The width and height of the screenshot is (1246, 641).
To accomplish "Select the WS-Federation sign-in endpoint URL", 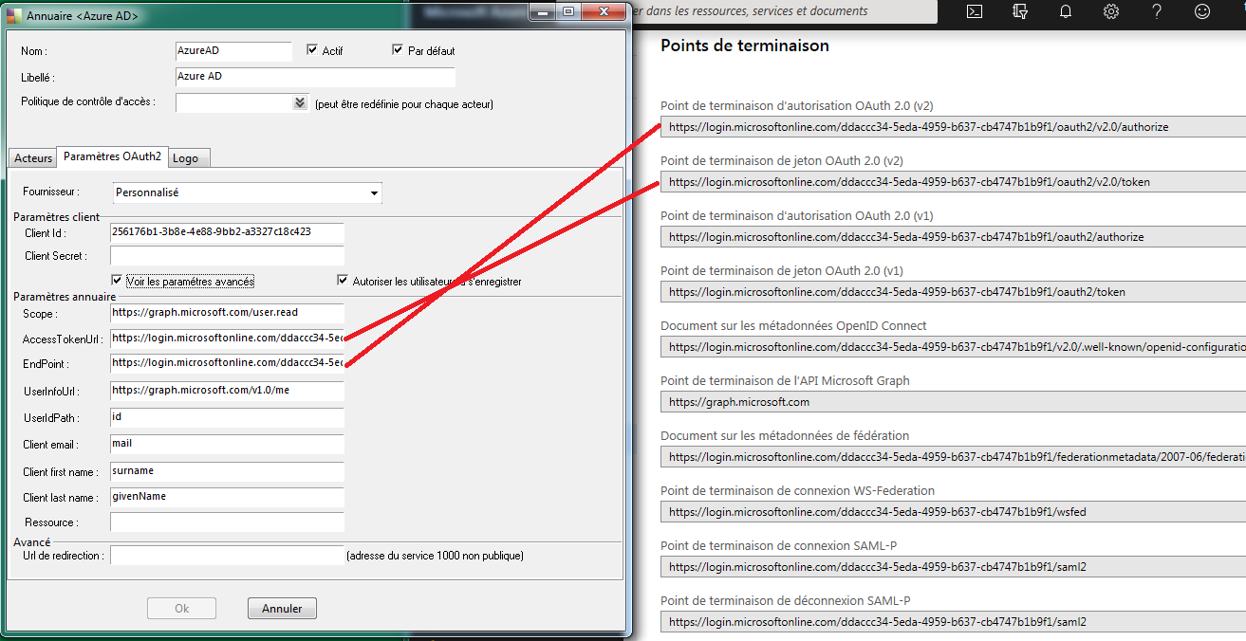I will click(953, 512).
